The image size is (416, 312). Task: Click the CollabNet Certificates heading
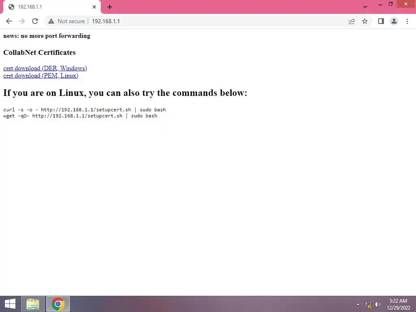coord(39,52)
